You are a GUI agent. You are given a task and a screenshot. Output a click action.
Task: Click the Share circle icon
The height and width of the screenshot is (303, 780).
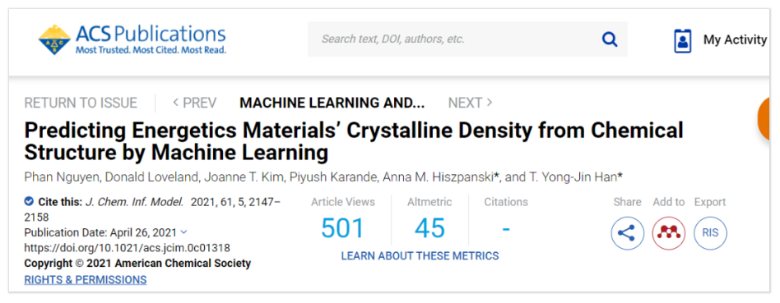click(x=627, y=232)
